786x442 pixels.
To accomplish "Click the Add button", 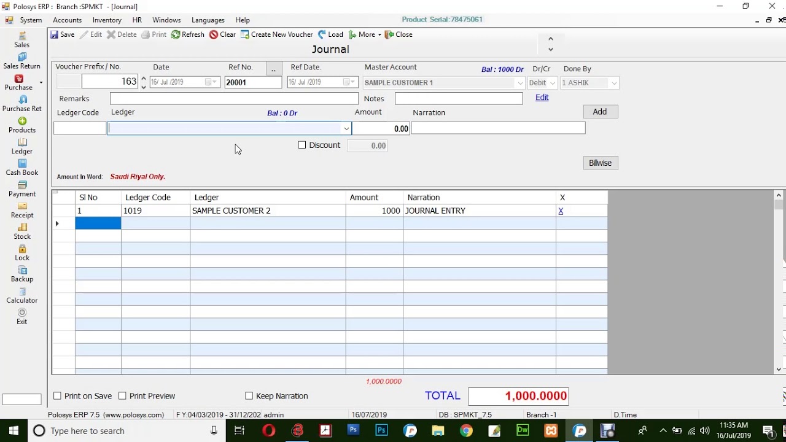I will 600,112.
